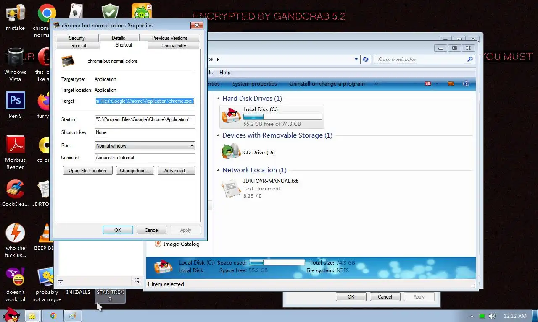Click the volume icon in system tray

point(492,316)
